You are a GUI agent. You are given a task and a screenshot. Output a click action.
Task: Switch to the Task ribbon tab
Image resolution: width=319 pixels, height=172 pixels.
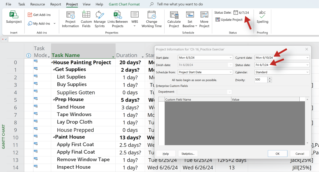[22, 4]
